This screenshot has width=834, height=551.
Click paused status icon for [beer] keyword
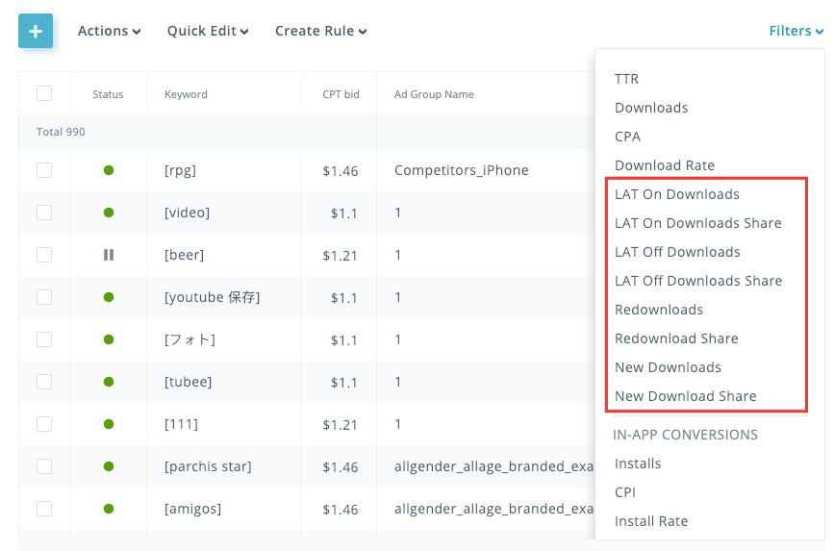(109, 255)
